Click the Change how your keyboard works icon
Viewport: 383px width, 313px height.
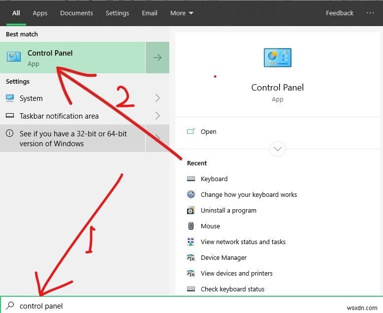(191, 194)
